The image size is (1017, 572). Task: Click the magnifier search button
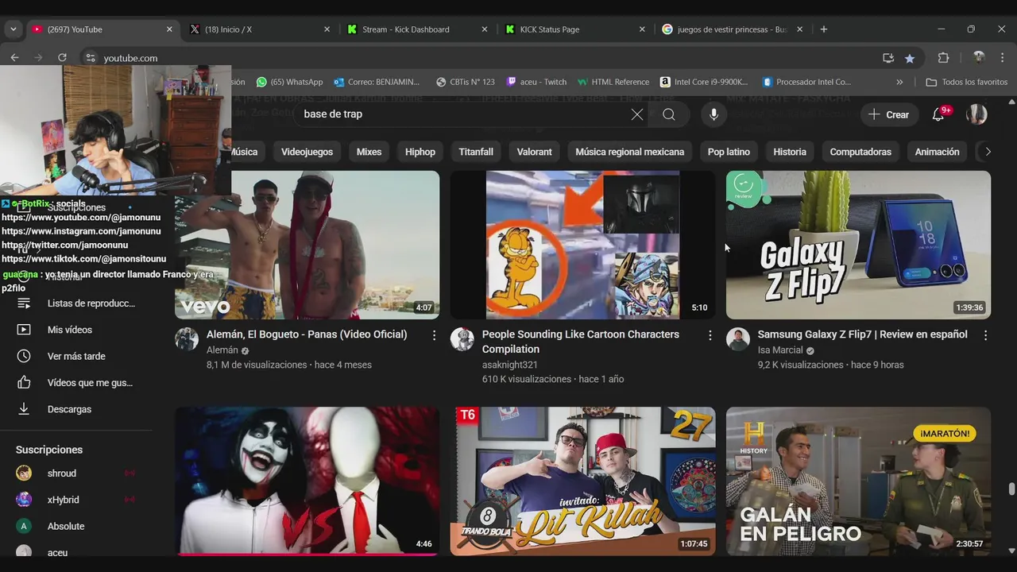[669, 114]
